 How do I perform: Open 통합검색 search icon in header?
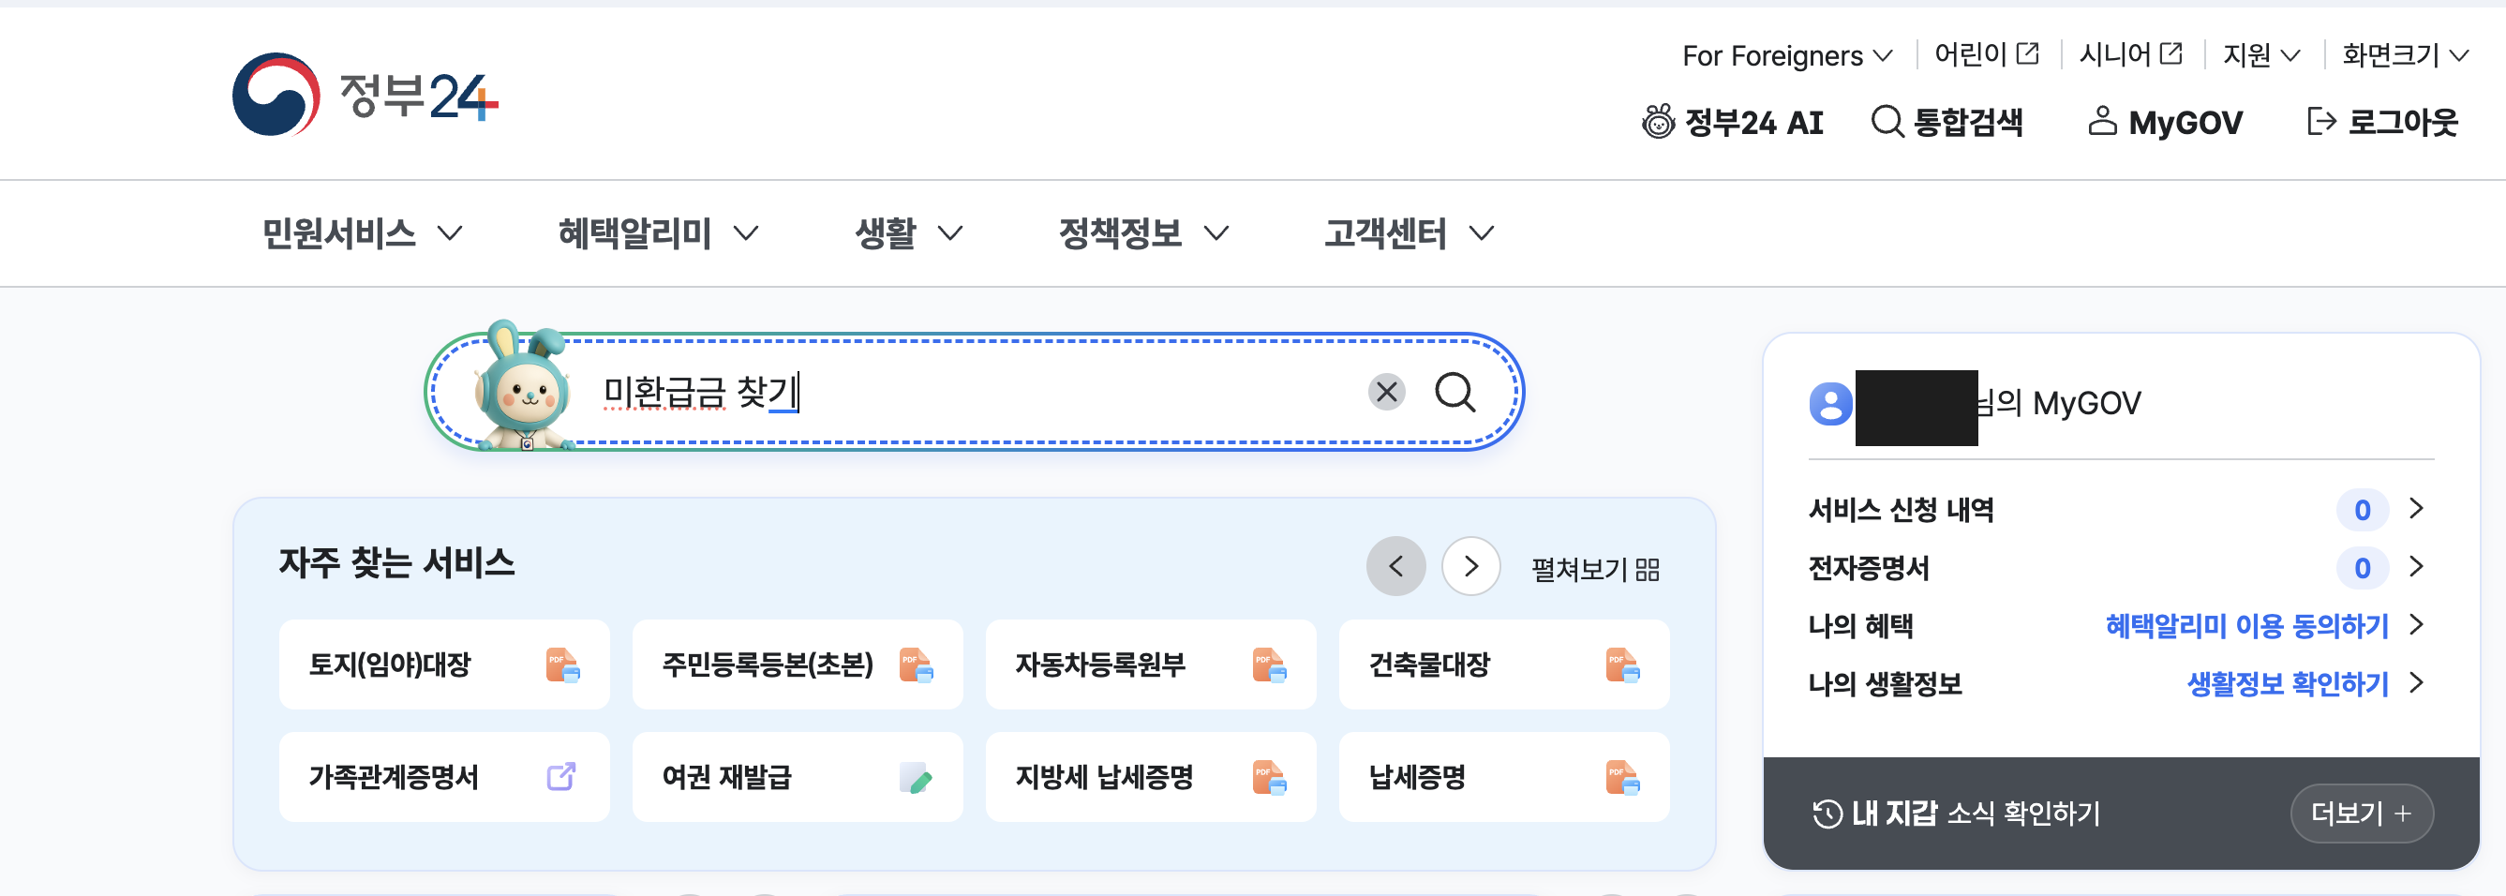tap(1887, 123)
